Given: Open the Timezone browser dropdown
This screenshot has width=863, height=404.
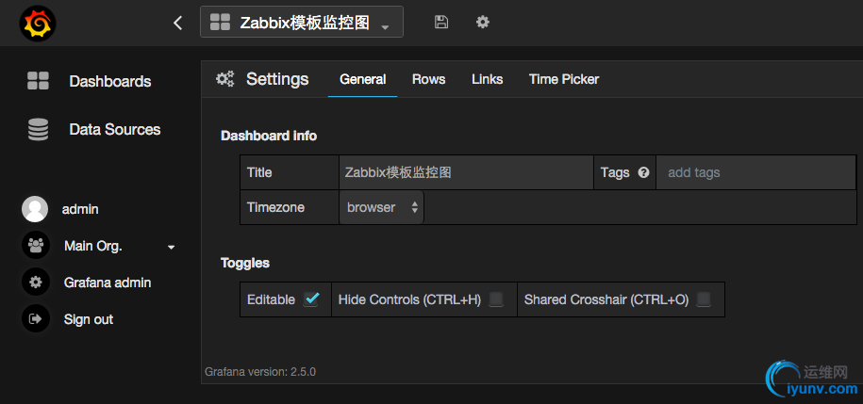Looking at the screenshot, I should pyautogui.click(x=381, y=207).
